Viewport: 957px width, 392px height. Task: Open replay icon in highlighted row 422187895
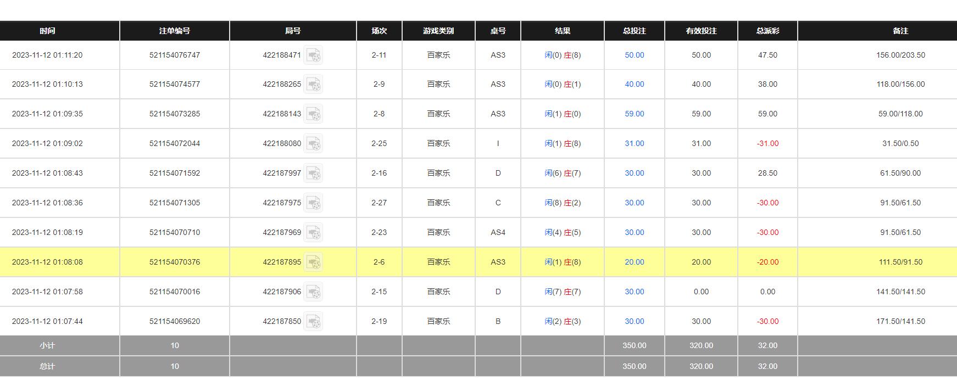[313, 262]
